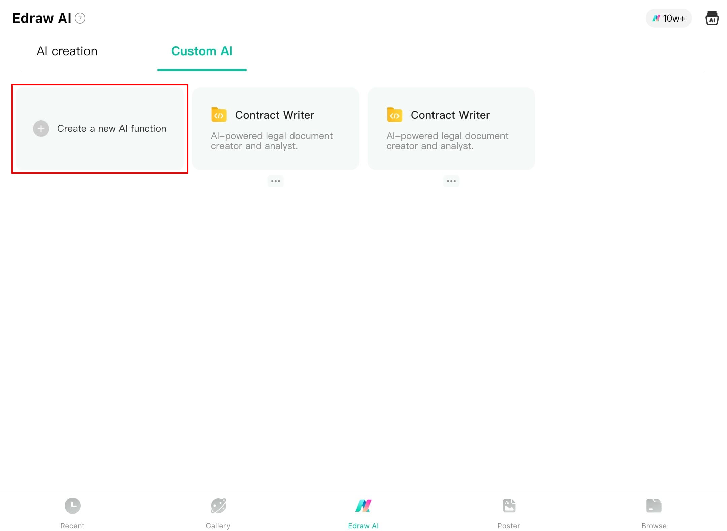Click Create a new AI function text

point(111,129)
